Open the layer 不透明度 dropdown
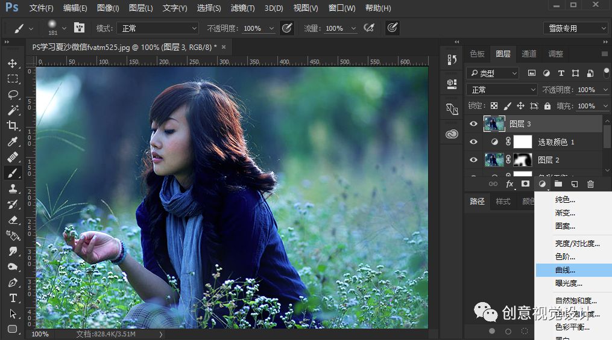Image resolution: width=612 pixels, height=340 pixels. [x=605, y=90]
